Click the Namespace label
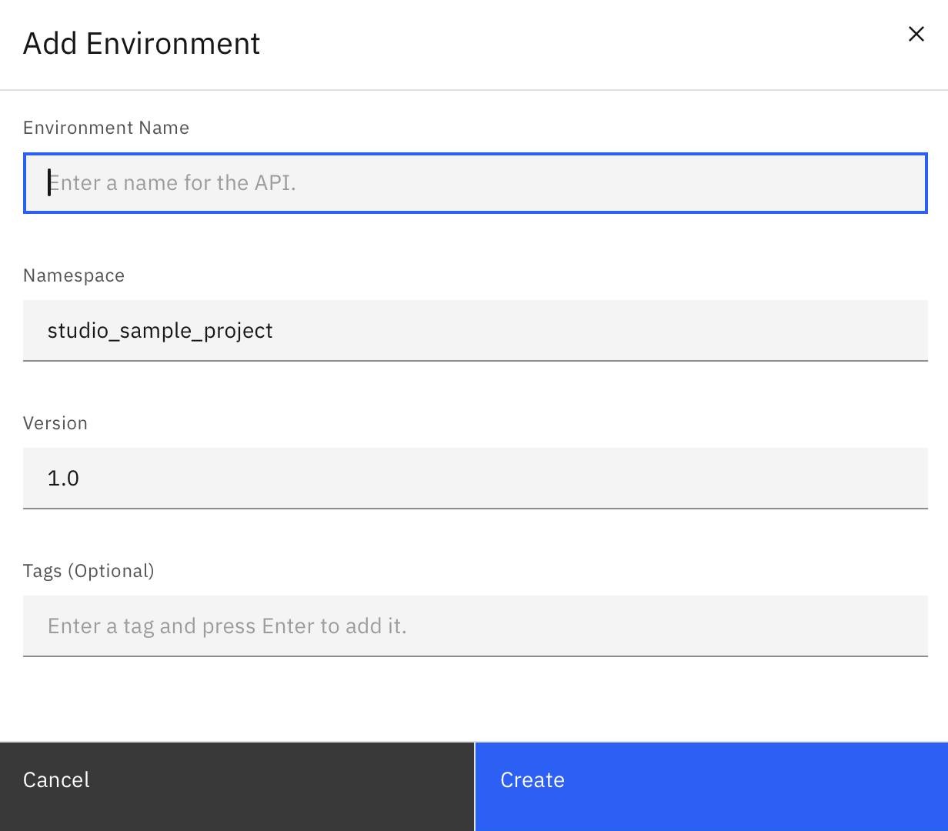 pos(74,275)
